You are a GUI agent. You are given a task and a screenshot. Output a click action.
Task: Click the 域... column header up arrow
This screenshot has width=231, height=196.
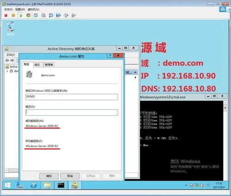click(135, 72)
